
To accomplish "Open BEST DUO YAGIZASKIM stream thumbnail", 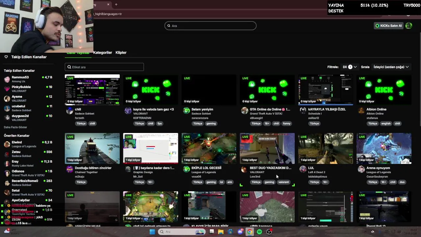I will coord(267,148).
